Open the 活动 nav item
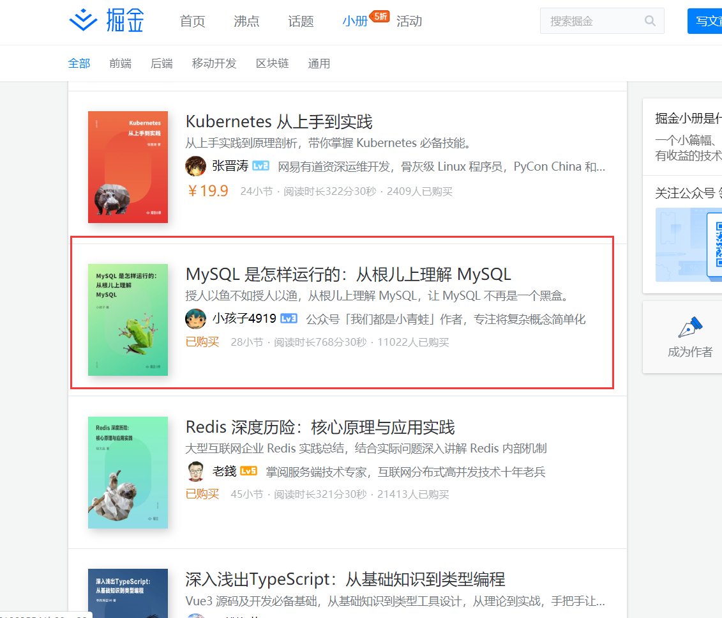This screenshot has height=618, width=722. [409, 21]
